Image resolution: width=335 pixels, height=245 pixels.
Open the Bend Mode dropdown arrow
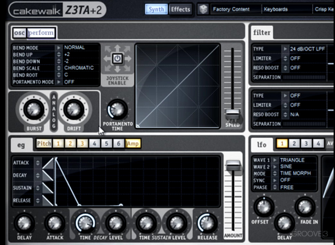pyautogui.click(x=59, y=48)
